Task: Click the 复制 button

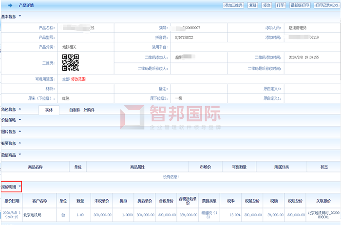Action: click(x=252, y=5)
